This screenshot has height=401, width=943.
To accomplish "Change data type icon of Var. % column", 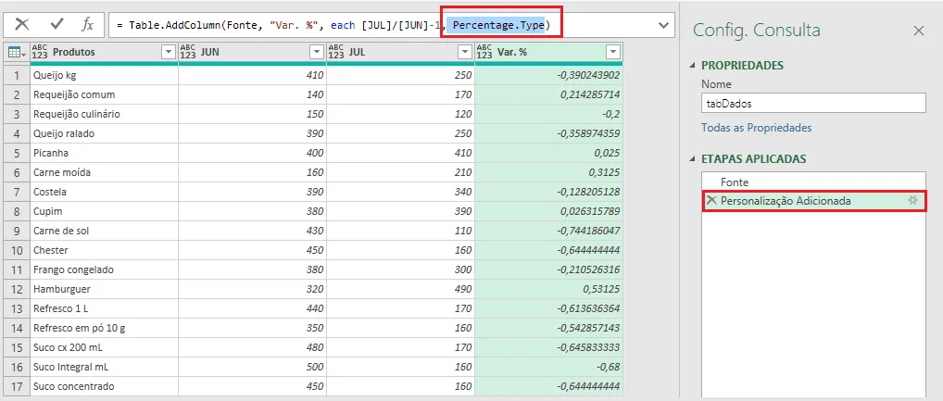I will pos(484,52).
